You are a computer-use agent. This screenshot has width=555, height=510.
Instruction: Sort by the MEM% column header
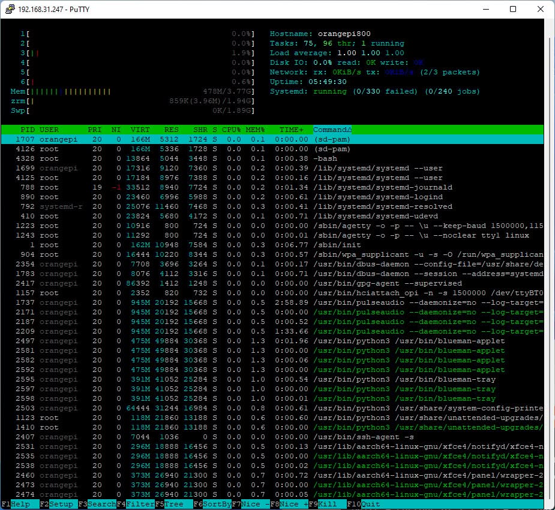[255, 130]
